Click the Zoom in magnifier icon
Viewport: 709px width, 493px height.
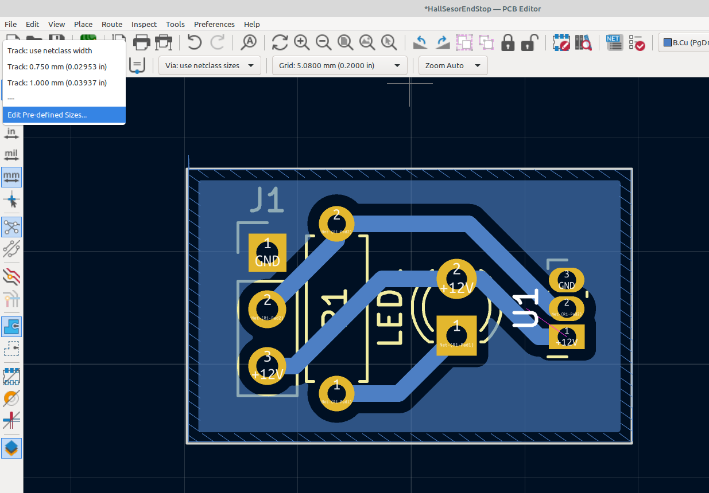[x=301, y=42]
